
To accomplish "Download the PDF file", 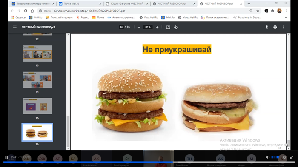I will click(x=267, y=27).
